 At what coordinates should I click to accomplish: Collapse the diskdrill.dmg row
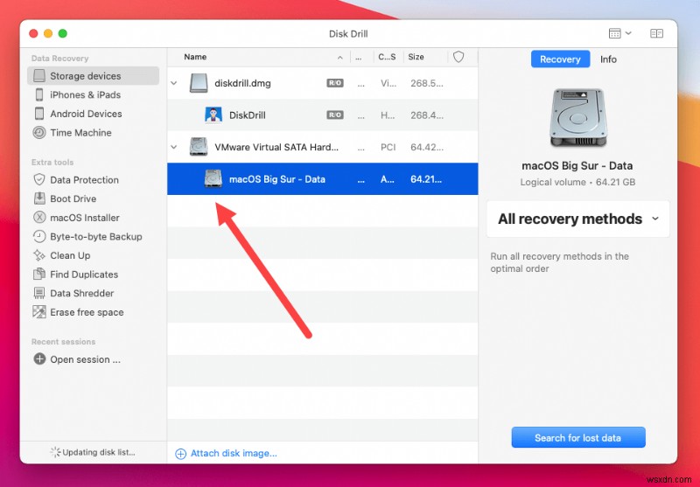(x=174, y=83)
